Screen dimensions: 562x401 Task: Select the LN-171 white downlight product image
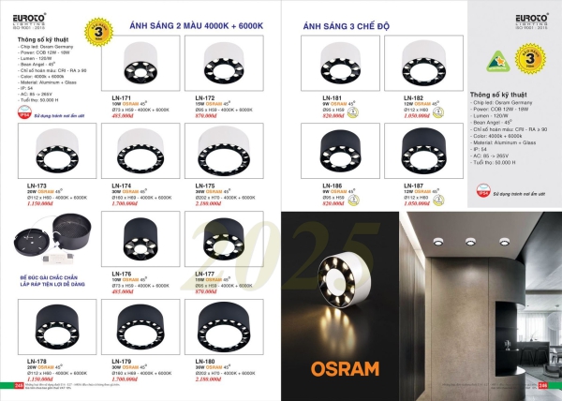(x=140, y=63)
